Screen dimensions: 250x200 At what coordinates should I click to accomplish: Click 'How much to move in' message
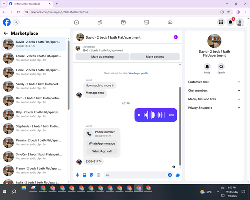[100, 85]
